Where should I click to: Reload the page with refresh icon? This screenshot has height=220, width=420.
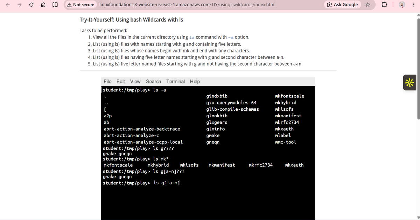(x=32, y=5)
